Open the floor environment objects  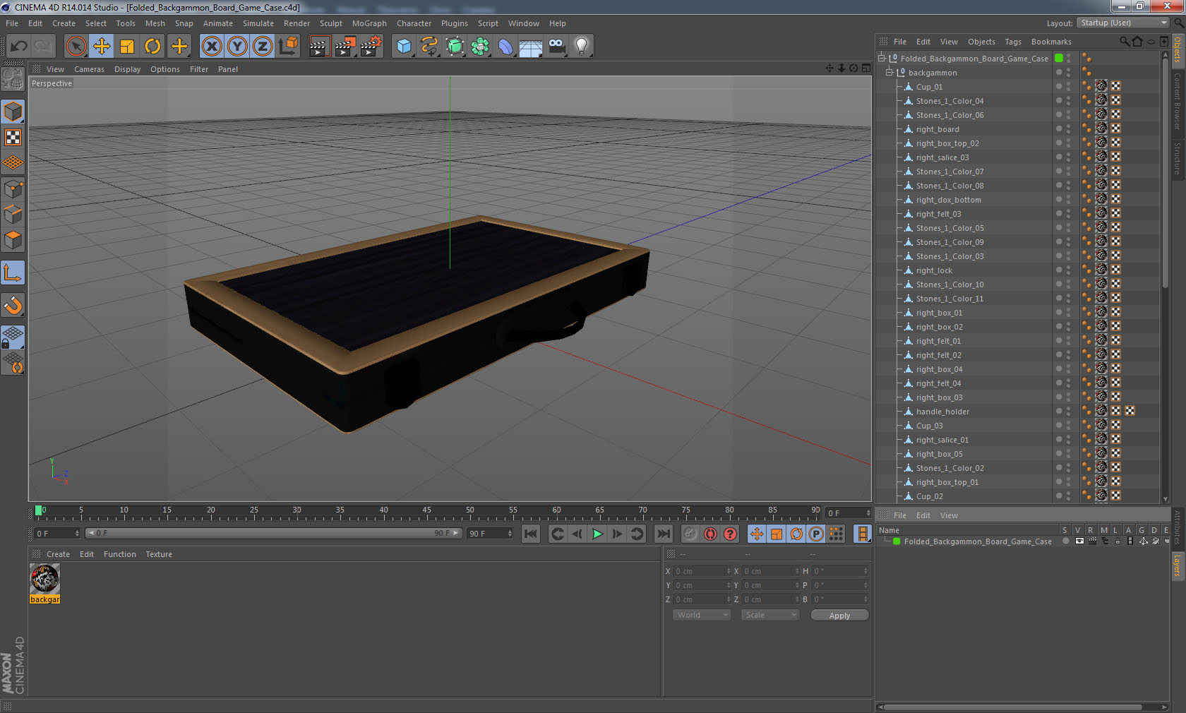tap(531, 47)
